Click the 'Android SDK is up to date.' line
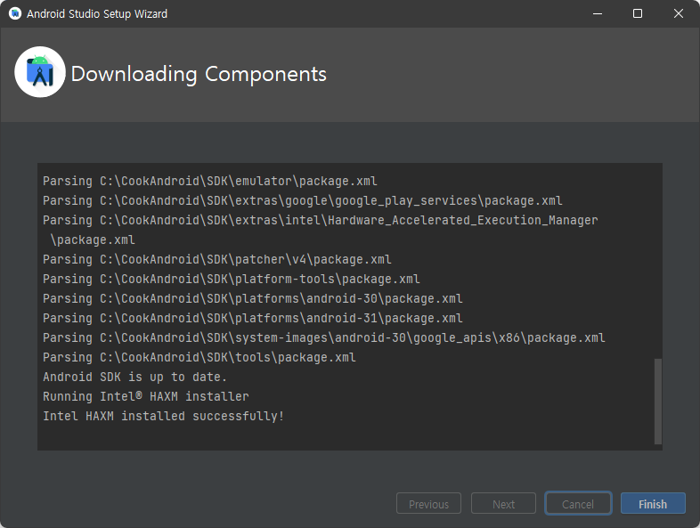 134,377
